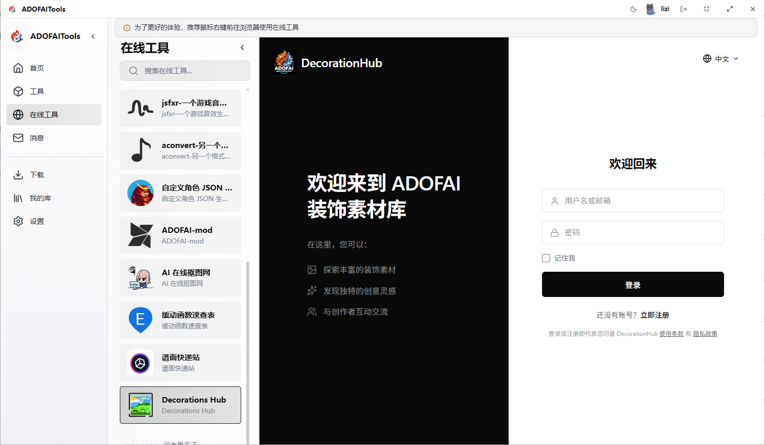Image resolution: width=765 pixels, height=445 pixels.
Task: Click the ADOFAITools title bar app icon
Action: pyautogui.click(x=12, y=9)
